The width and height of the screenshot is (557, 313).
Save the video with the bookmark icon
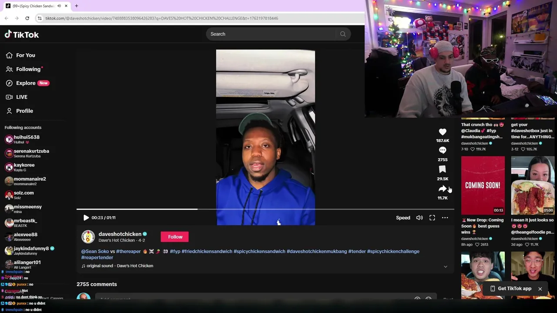[443, 169]
